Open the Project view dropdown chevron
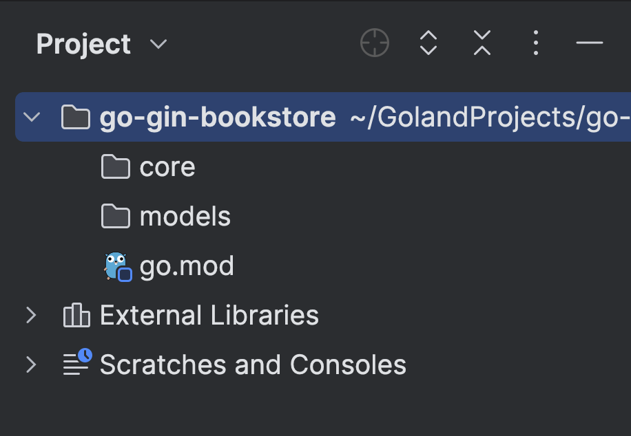 point(158,45)
